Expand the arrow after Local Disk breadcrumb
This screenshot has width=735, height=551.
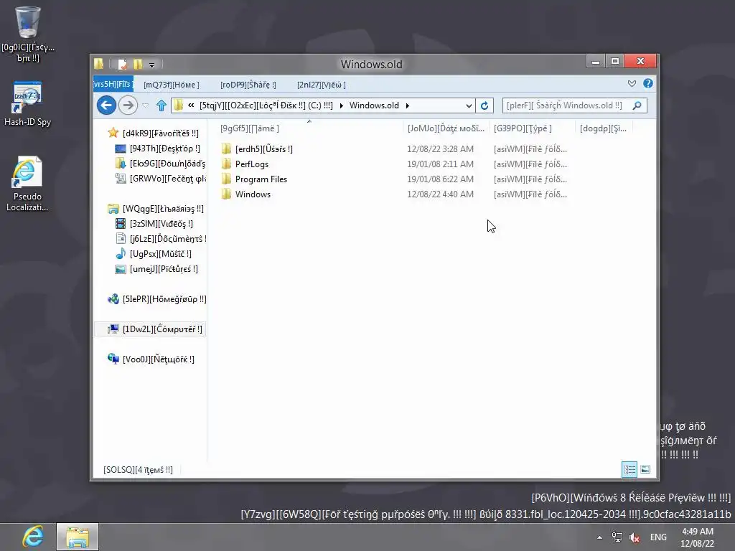tap(341, 105)
